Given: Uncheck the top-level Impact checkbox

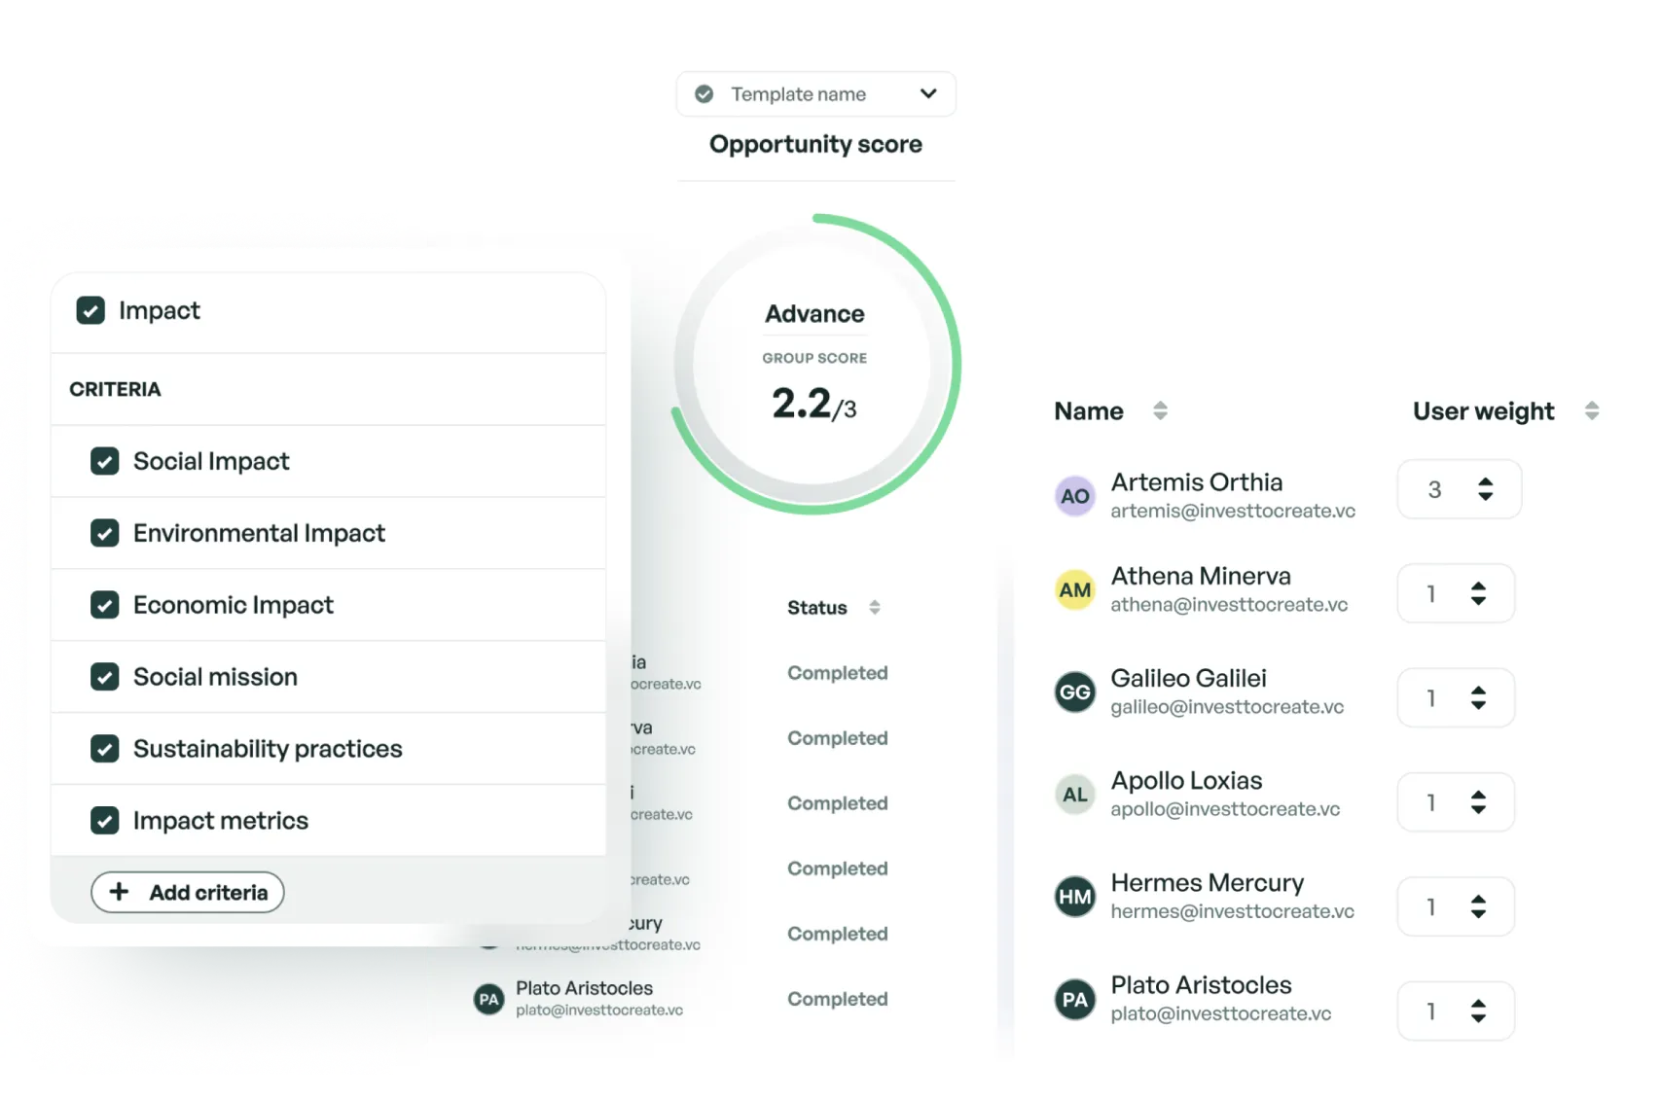Looking at the screenshot, I should [x=90, y=311].
